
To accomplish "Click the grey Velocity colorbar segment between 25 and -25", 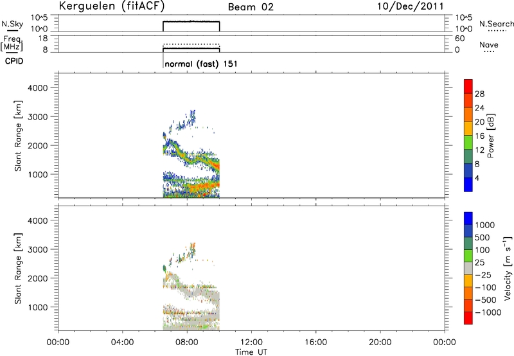I will click(468, 268).
